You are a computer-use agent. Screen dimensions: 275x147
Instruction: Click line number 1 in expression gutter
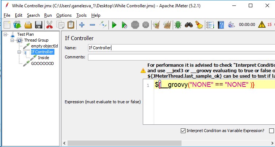coord(148,85)
